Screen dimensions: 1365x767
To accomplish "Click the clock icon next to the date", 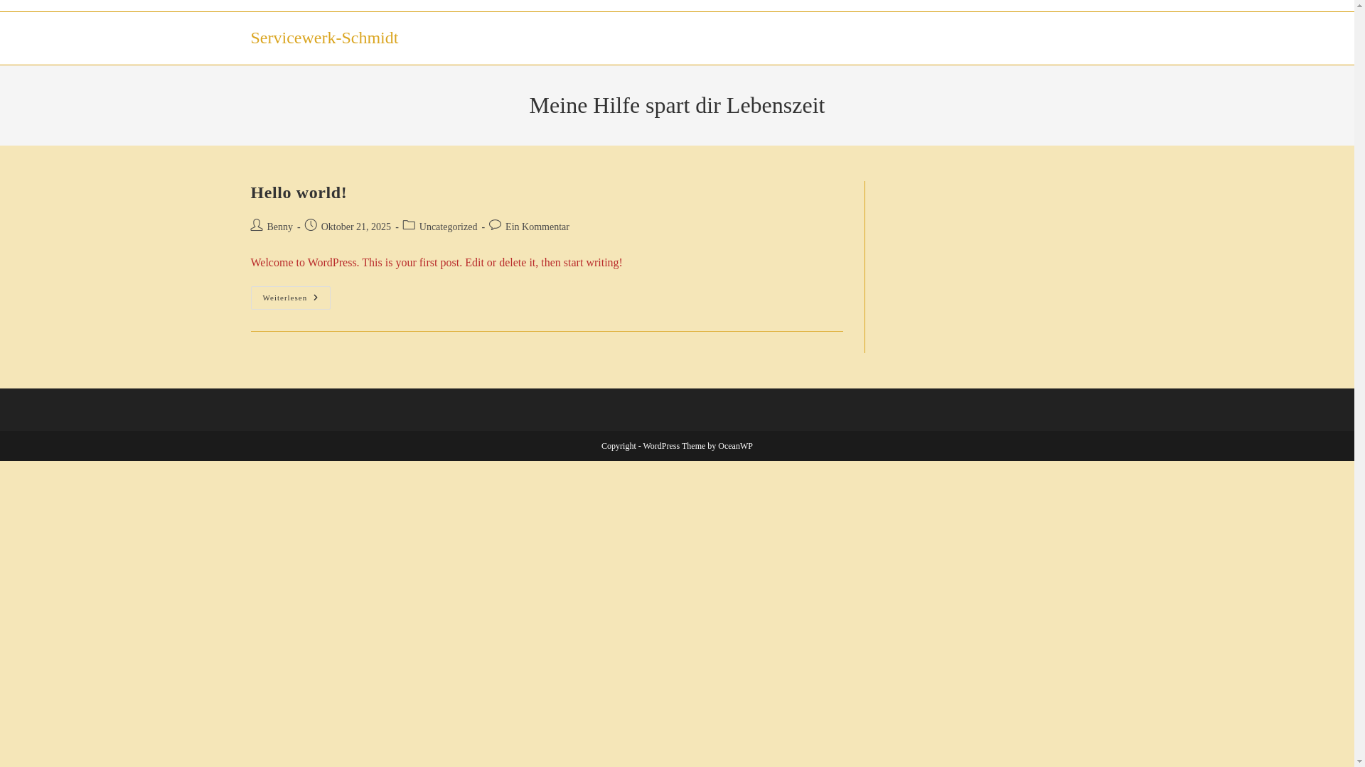I will pos(311,225).
